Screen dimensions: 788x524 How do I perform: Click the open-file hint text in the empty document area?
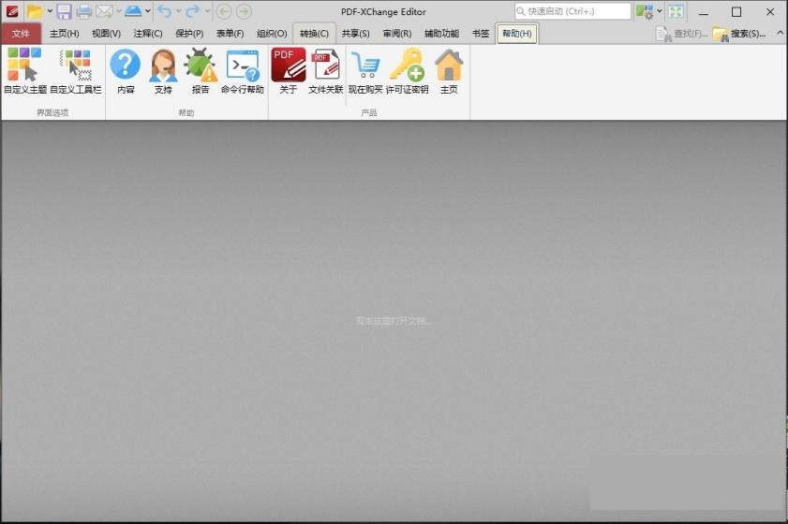(394, 321)
